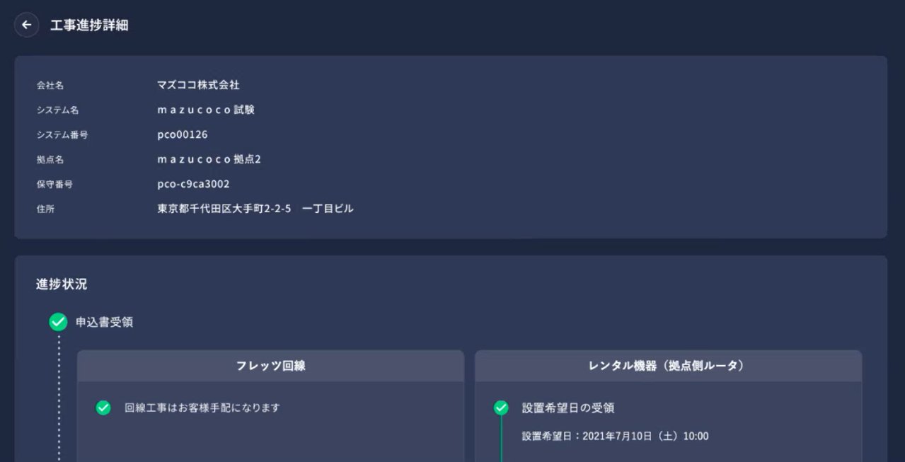The height and width of the screenshot is (462, 905).
Task: Click the site name mazucoco拠点2 value
Action: click(x=209, y=159)
